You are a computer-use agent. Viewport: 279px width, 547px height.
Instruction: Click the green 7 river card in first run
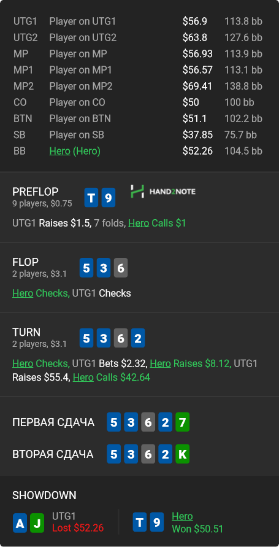pyautogui.click(x=182, y=422)
